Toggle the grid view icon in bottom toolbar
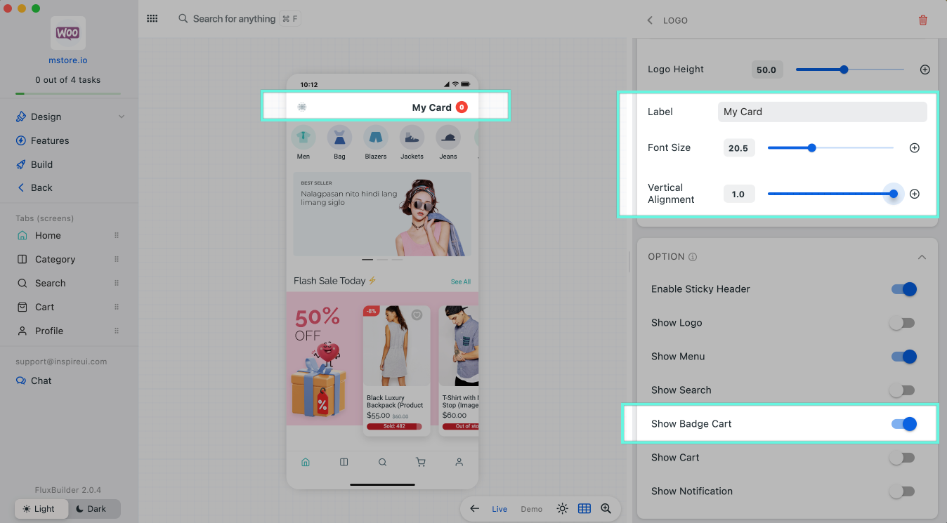Viewport: 947px width, 523px height. 584,509
